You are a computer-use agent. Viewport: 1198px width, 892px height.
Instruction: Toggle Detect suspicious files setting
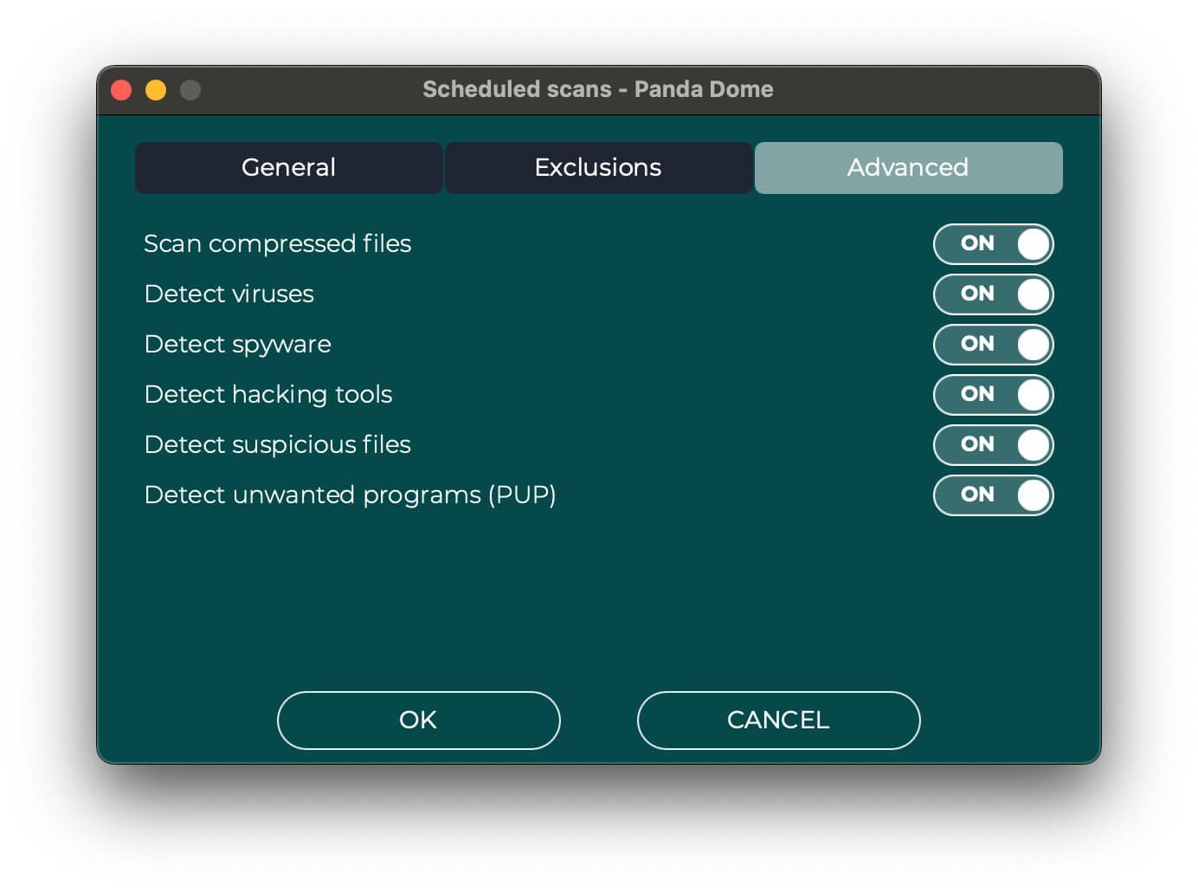point(993,444)
